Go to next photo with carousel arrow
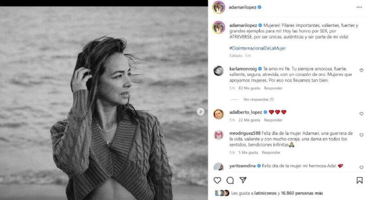The height and width of the screenshot is (200, 367). click(200, 111)
